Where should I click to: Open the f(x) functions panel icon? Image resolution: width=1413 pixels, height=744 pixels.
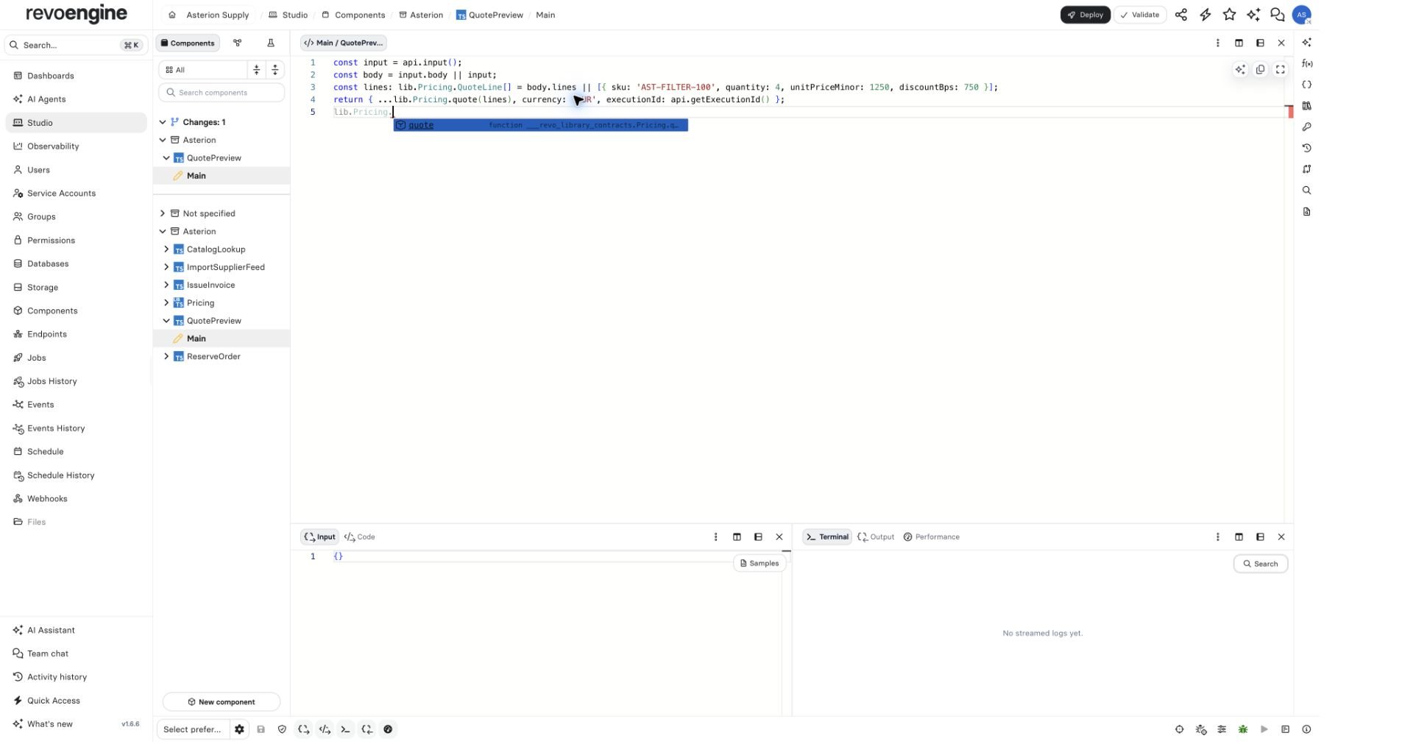tap(1307, 63)
